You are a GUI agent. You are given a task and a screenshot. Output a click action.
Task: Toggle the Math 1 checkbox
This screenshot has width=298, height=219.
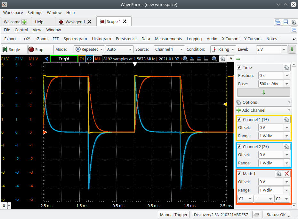239,174
